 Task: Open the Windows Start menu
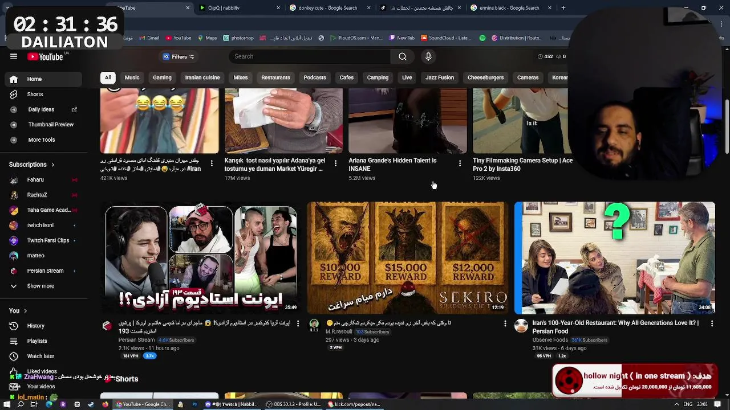coord(7,404)
